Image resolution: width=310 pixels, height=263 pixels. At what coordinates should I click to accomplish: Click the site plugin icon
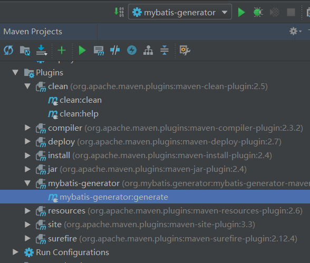coord(41,226)
